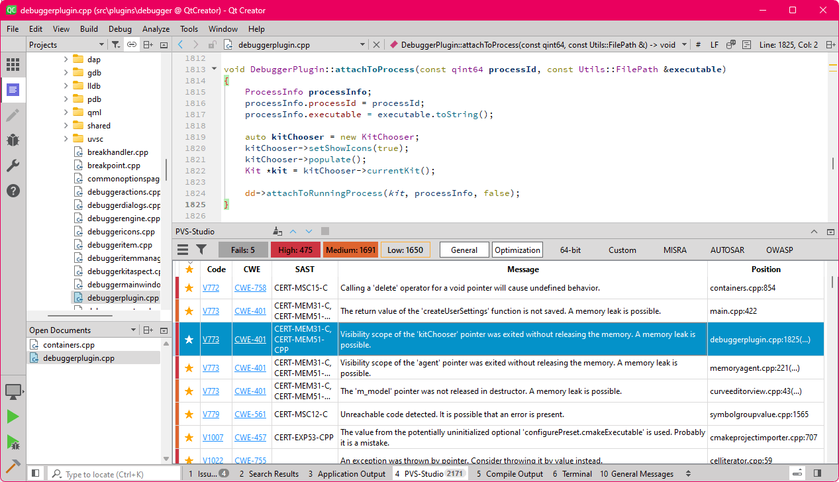The height and width of the screenshot is (482, 839).
Task: Expand the qml folder in the project tree
Action: (65, 112)
